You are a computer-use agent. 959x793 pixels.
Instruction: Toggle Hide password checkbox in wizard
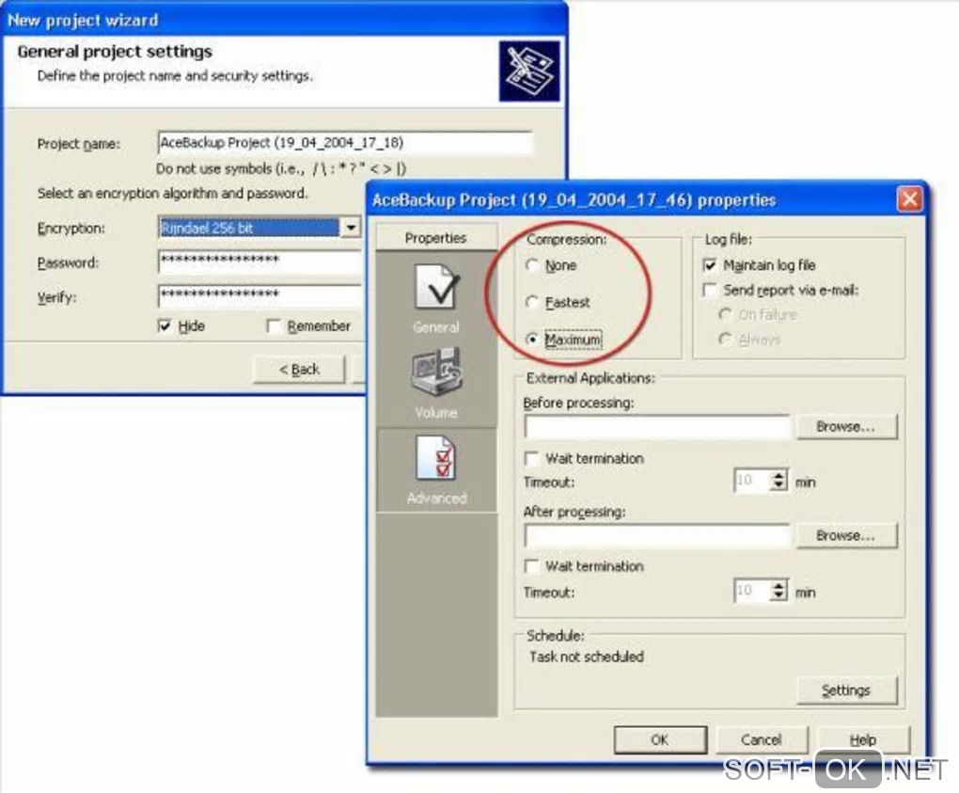pos(165,326)
